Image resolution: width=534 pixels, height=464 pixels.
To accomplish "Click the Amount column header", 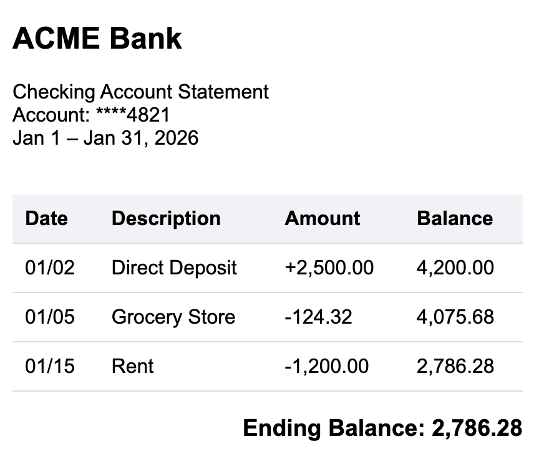I will tap(322, 218).
